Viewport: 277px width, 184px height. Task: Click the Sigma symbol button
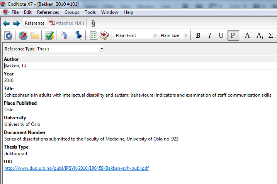pyautogui.click(x=270, y=35)
